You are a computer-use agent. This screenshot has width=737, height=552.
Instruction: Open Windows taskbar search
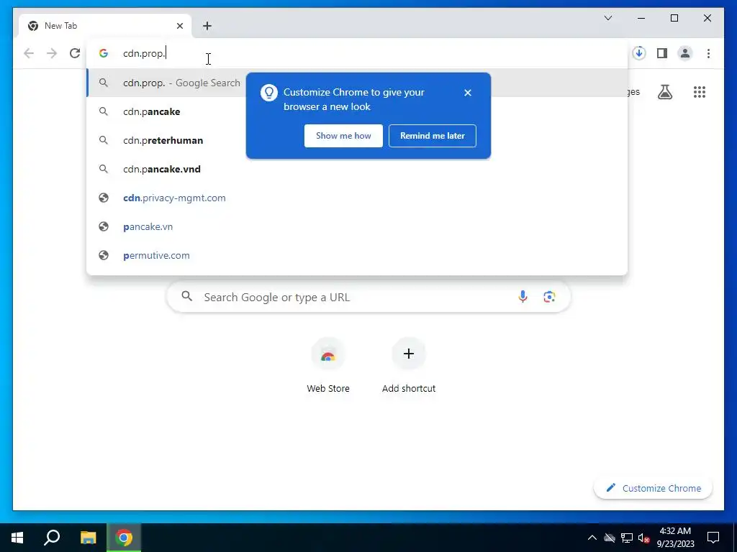pyautogui.click(x=52, y=538)
